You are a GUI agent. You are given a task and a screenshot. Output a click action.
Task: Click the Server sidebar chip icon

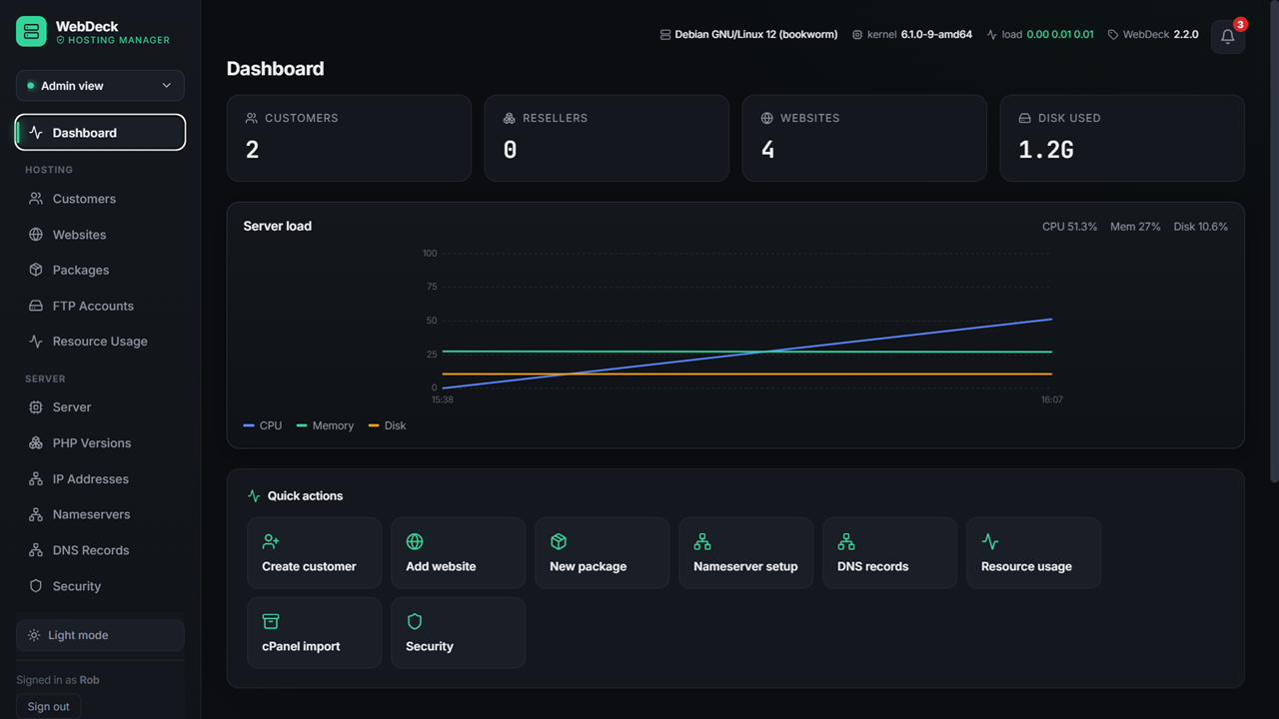[36, 407]
